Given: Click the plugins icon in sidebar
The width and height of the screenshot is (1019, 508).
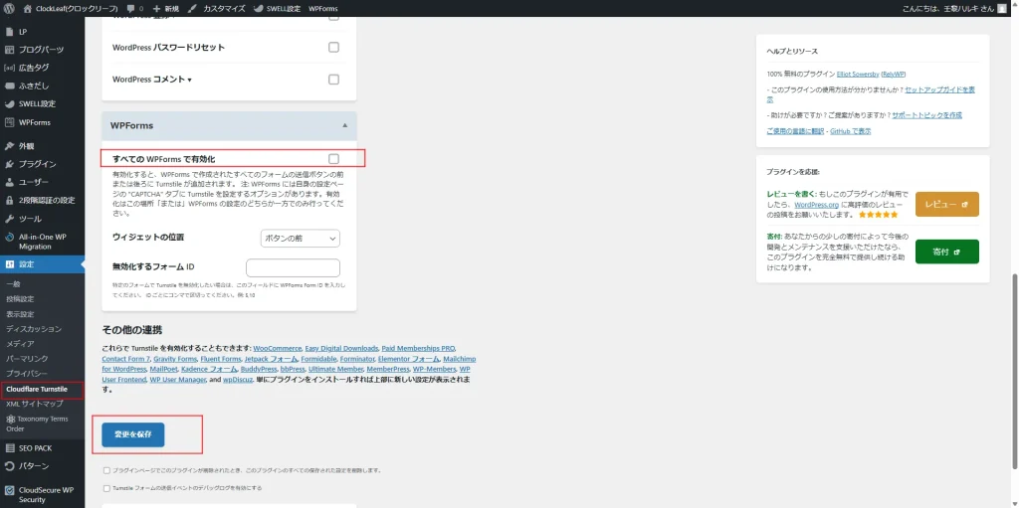Looking at the screenshot, I should 10,164.
